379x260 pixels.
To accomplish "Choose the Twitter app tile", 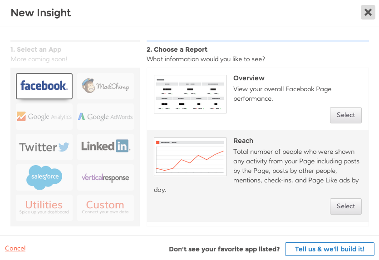I will coord(44,147).
